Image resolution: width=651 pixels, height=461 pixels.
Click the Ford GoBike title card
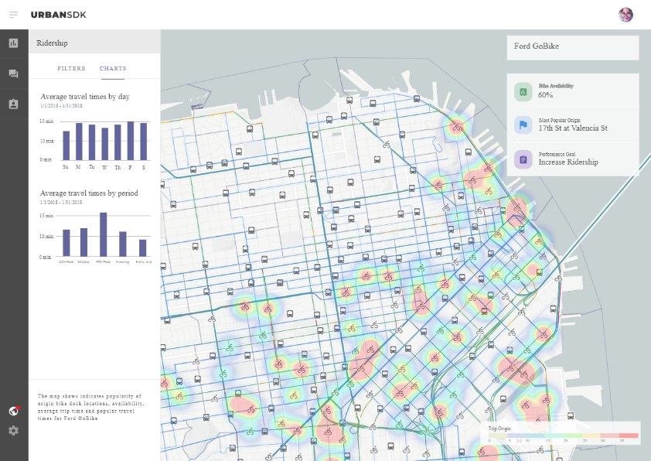click(x=573, y=48)
